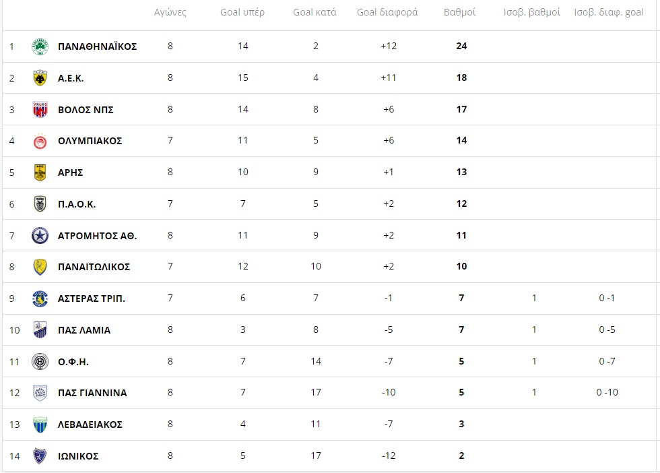This screenshot has height=473, width=660.
Task: Open the ΙΩΝΙΚΟΣ blue shield crest
Action: 40,455
